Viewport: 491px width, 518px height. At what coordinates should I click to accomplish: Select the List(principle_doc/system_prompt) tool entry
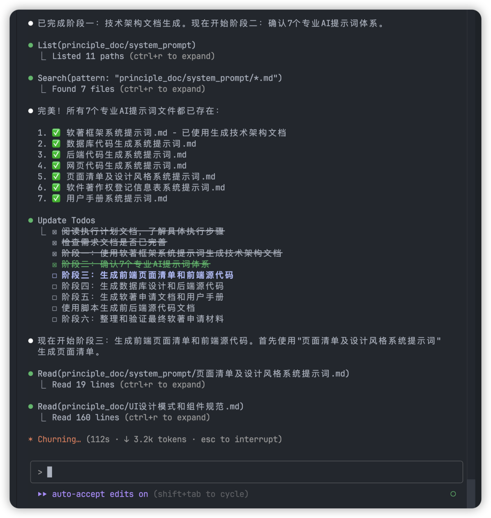tap(116, 45)
